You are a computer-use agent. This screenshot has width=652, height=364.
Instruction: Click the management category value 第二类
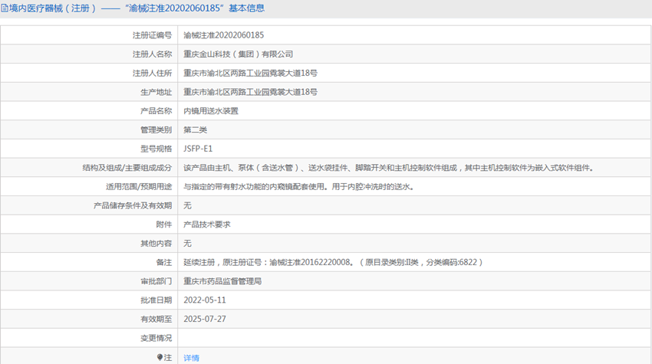click(x=196, y=130)
